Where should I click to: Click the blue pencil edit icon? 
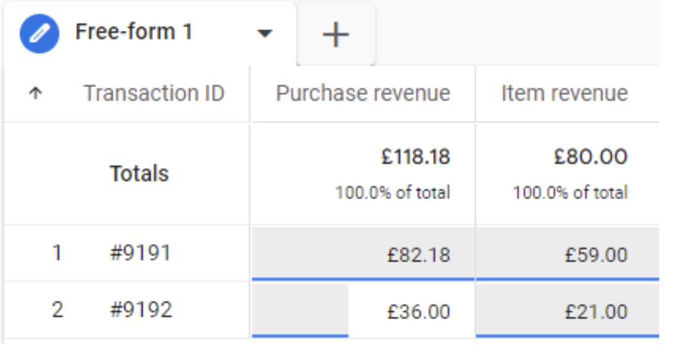(x=39, y=33)
